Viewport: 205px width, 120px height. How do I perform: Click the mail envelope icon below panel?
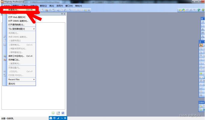click(58, 113)
